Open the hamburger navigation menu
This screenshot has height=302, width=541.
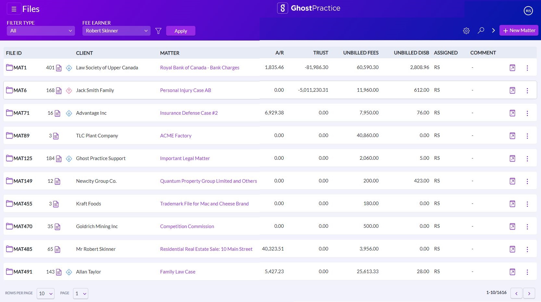click(14, 9)
